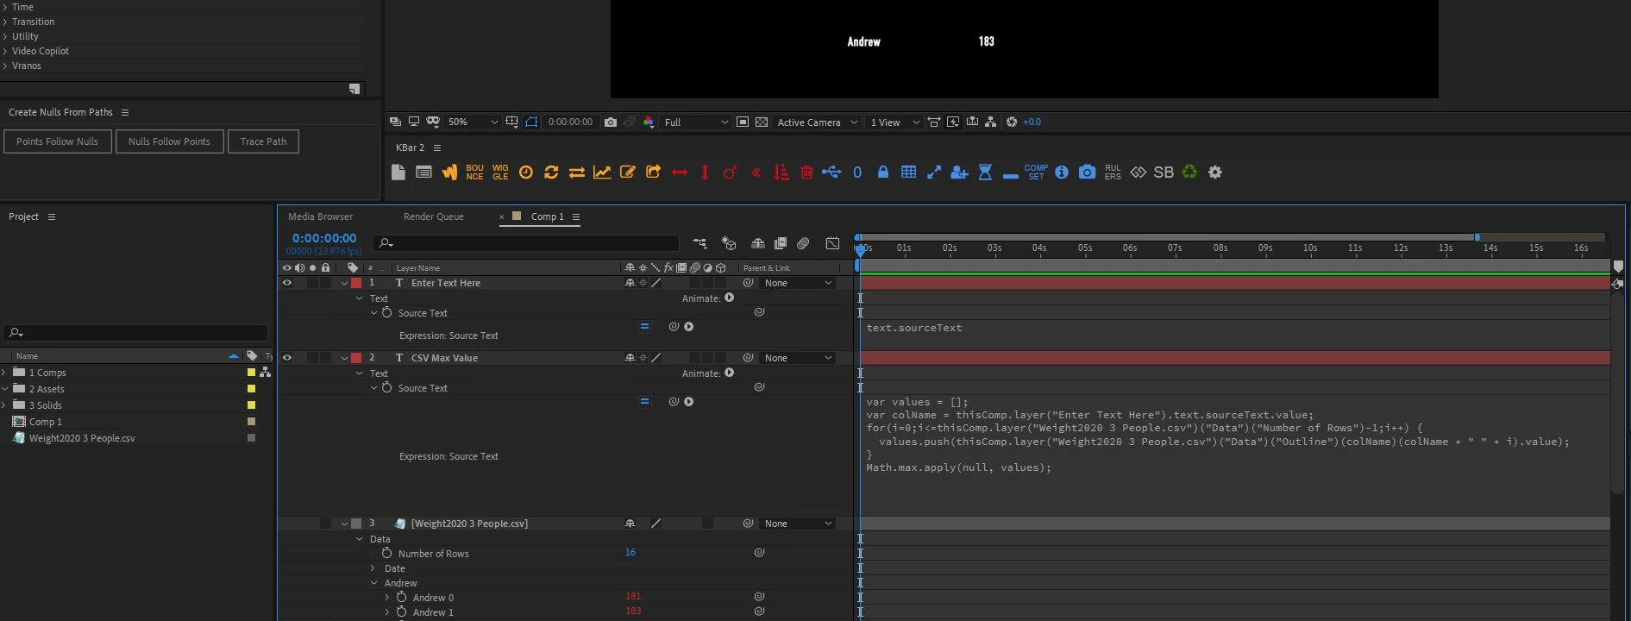This screenshot has height=621, width=1631.
Task: Open the Project panel menu
Action: [x=52, y=216]
